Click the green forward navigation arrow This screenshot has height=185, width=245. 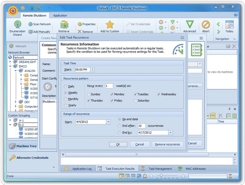(218, 32)
